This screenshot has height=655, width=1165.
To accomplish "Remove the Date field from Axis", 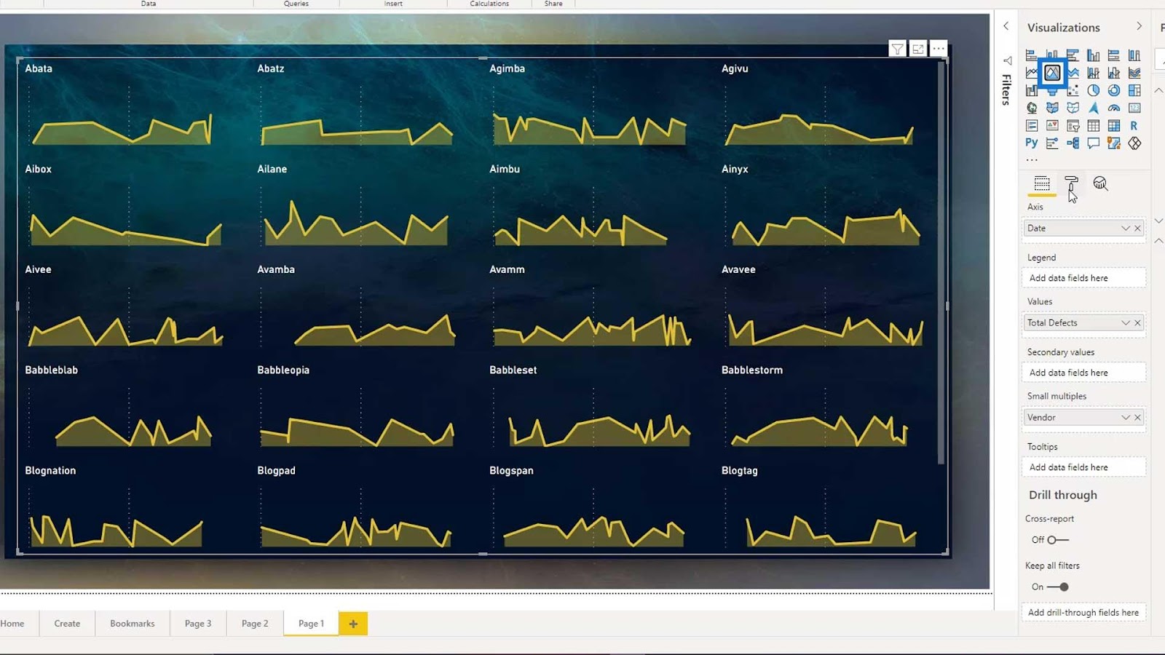I will point(1137,229).
